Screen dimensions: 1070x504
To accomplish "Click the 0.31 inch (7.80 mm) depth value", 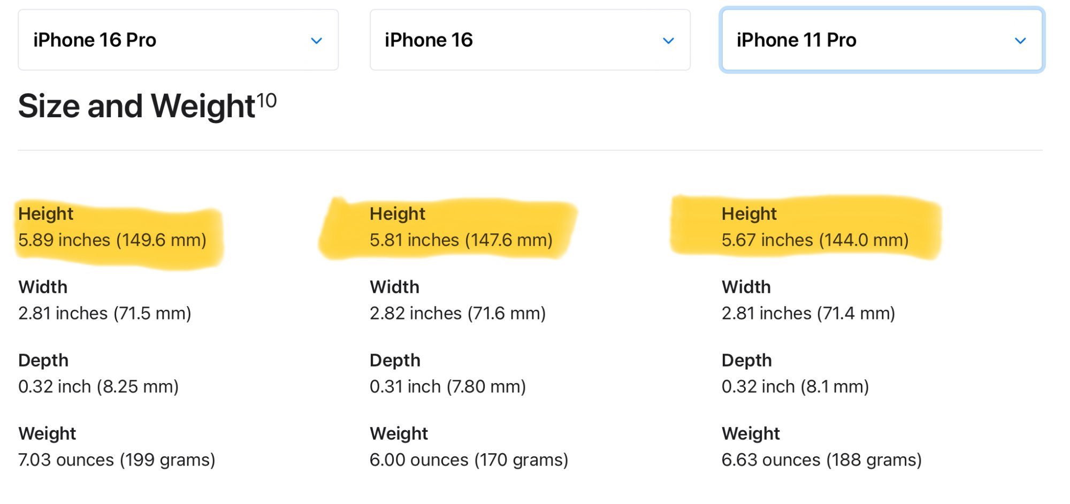I will 448,387.
